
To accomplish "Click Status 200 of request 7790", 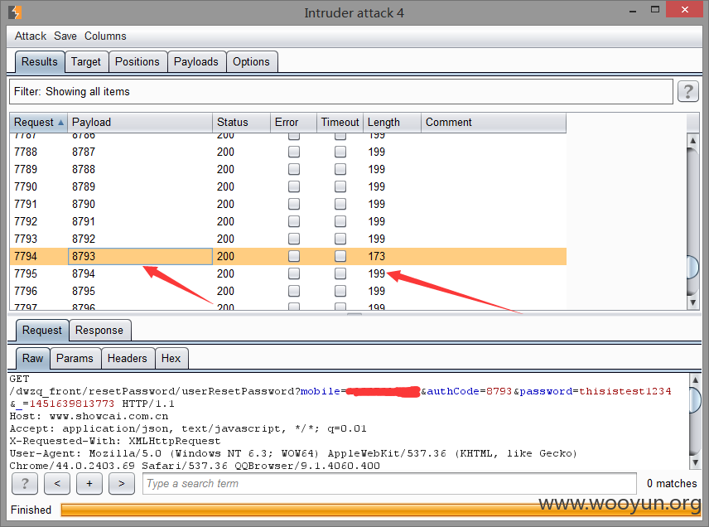I will pyautogui.click(x=225, y=186).
